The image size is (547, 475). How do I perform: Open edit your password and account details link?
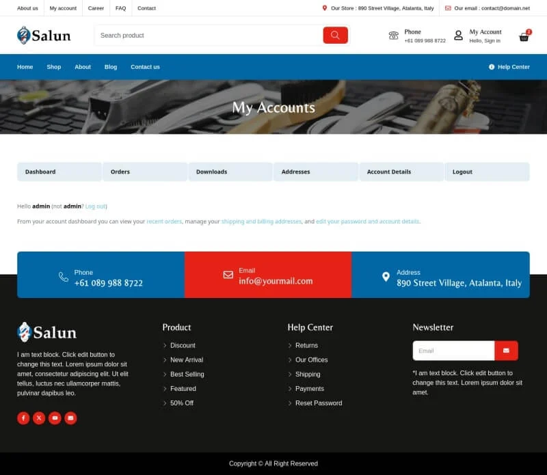[368, 221]
